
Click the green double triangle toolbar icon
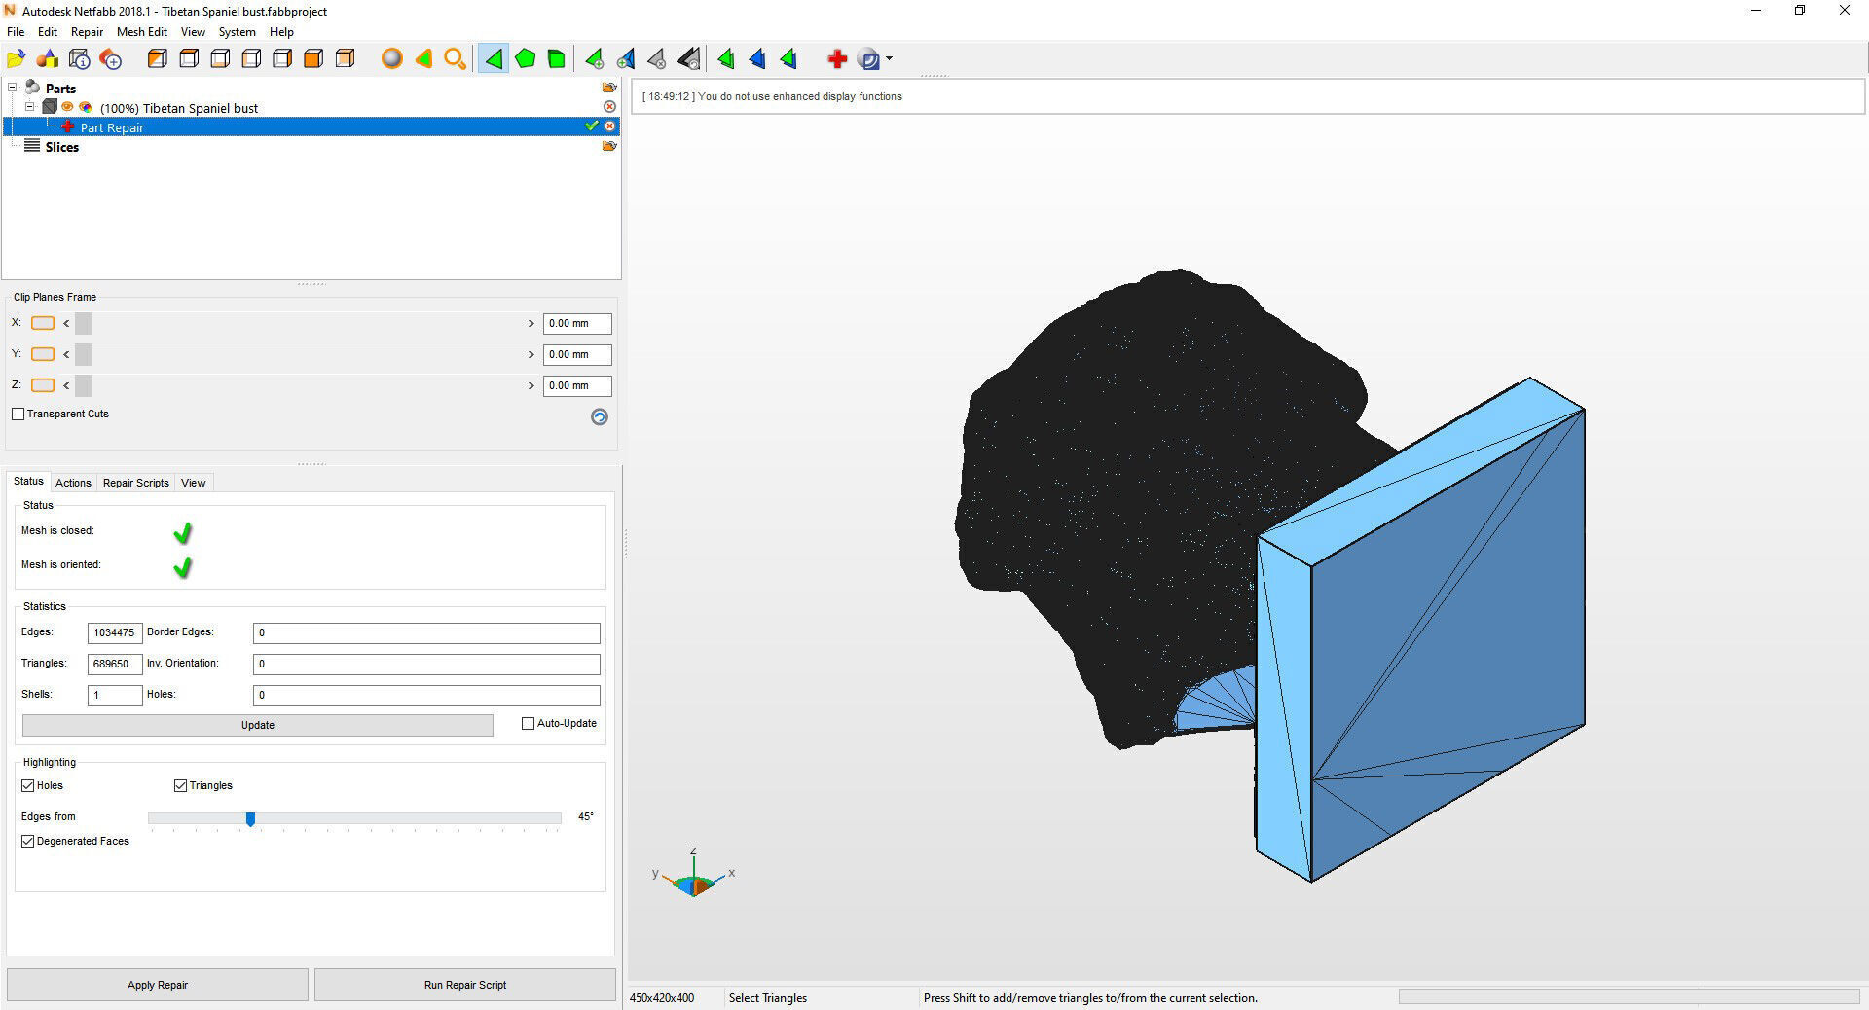725,59
